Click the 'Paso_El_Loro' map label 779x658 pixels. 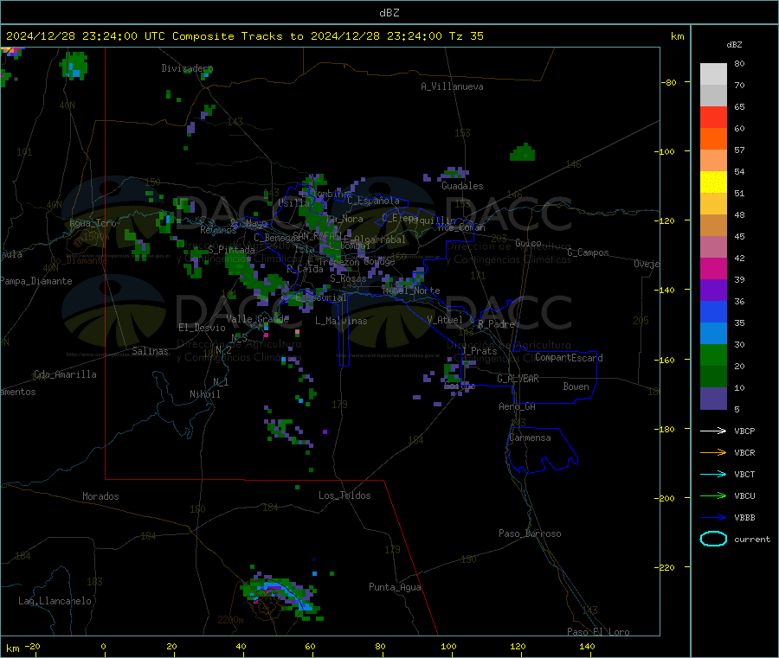pyautogui.click(x=599, y=632)
